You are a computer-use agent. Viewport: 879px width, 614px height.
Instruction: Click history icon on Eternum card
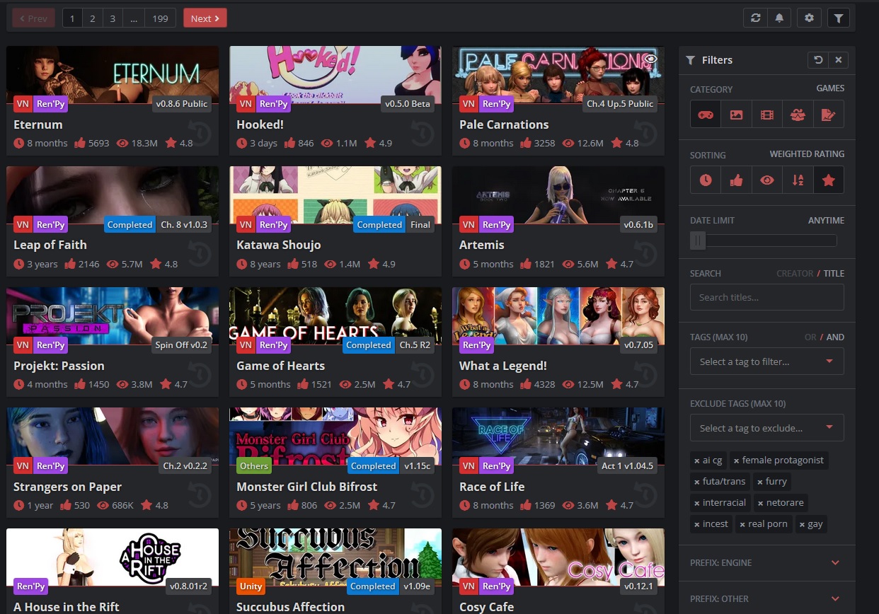pos(200,132)
